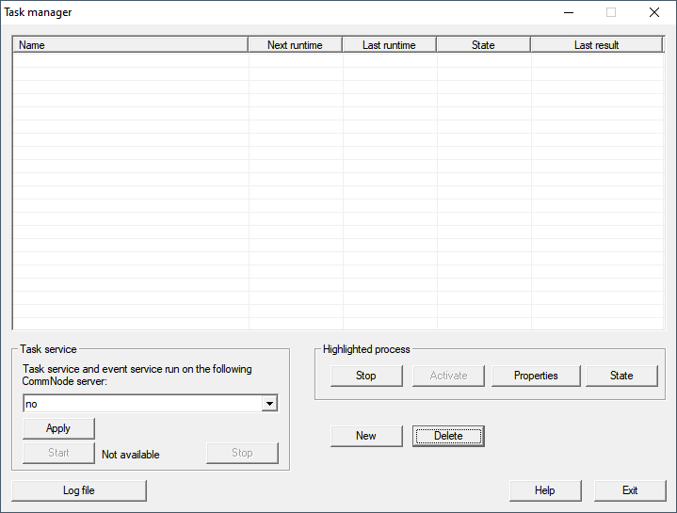Screen dimensions: 677x513
Task: Sort by Last runtime column header
Action: (x=389, y=45)
